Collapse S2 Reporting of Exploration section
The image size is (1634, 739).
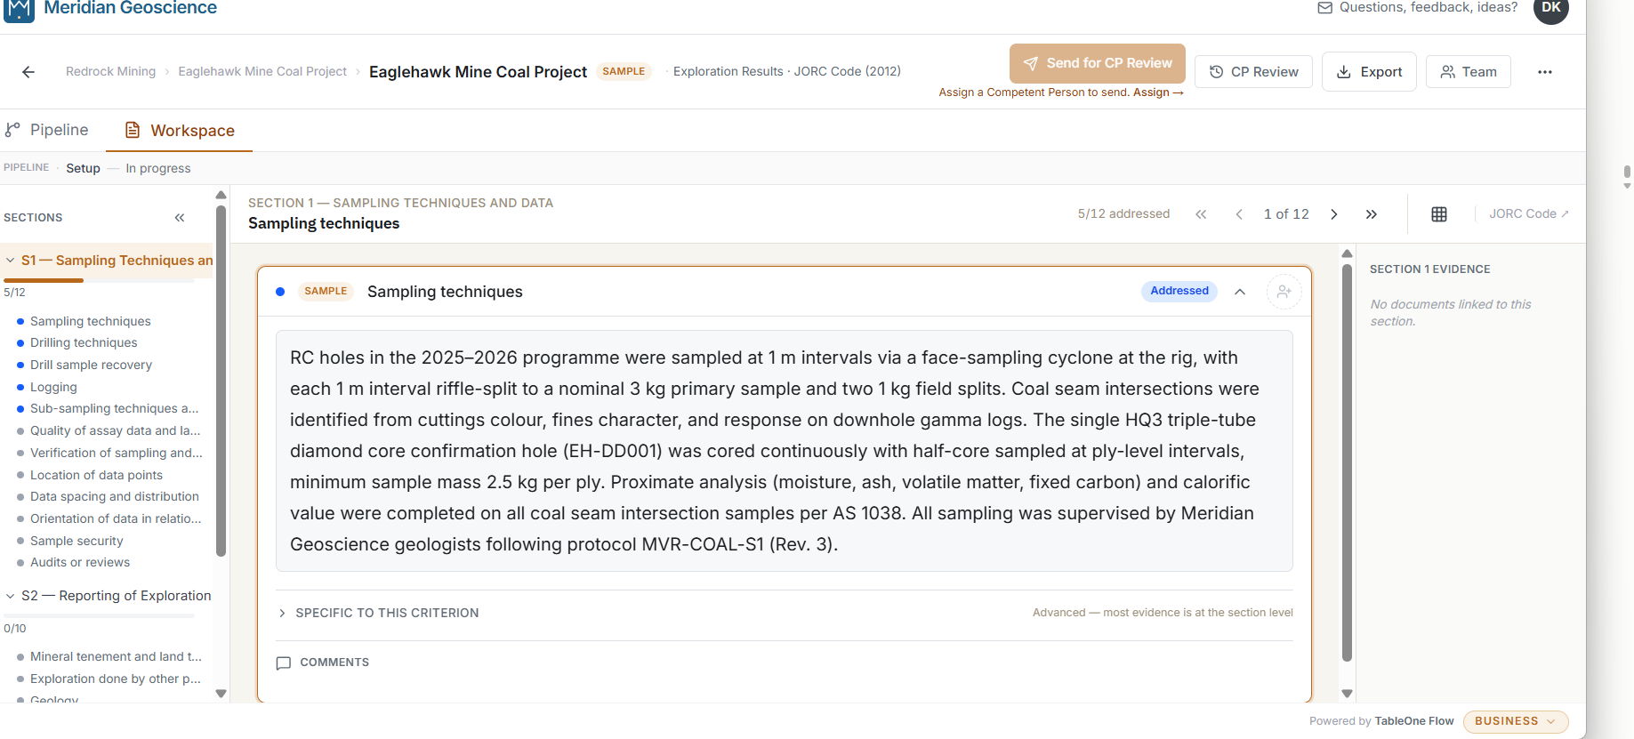11,596
